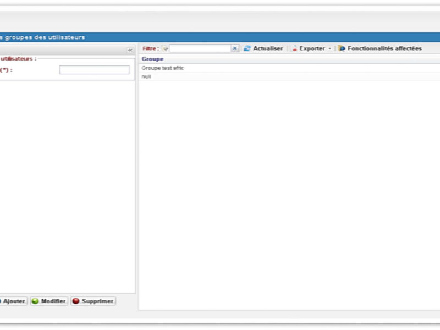Screen dimensions: 440x330
Task: Open Fonctionnalités affectées
Action: tap(384, 48)
